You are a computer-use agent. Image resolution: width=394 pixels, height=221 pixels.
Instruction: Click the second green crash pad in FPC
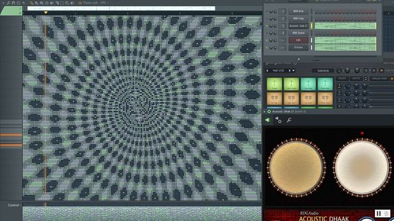pos(291,84)
